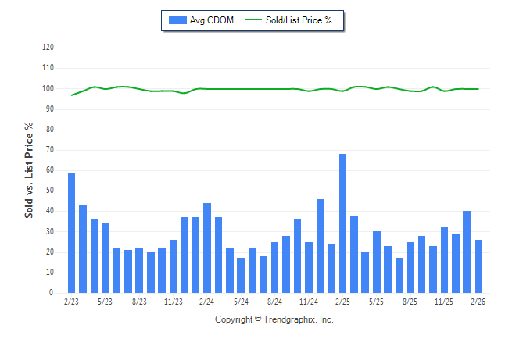Click the 5/23 x-axis label
The height and width of the screenshot is (339, 505).
pos(105,302)
